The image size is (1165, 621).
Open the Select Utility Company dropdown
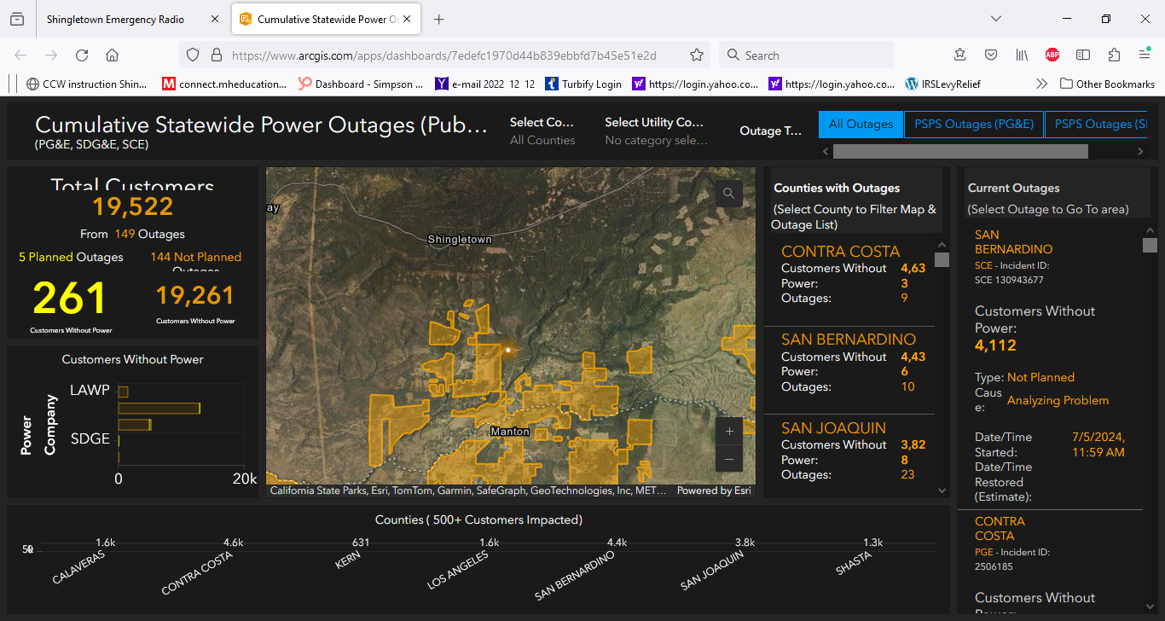click(x=655, y=131)
